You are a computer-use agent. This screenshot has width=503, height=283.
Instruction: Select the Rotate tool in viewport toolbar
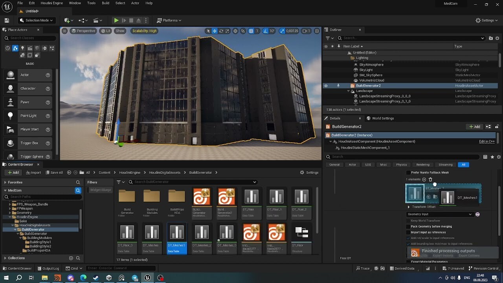coord(221,31)
